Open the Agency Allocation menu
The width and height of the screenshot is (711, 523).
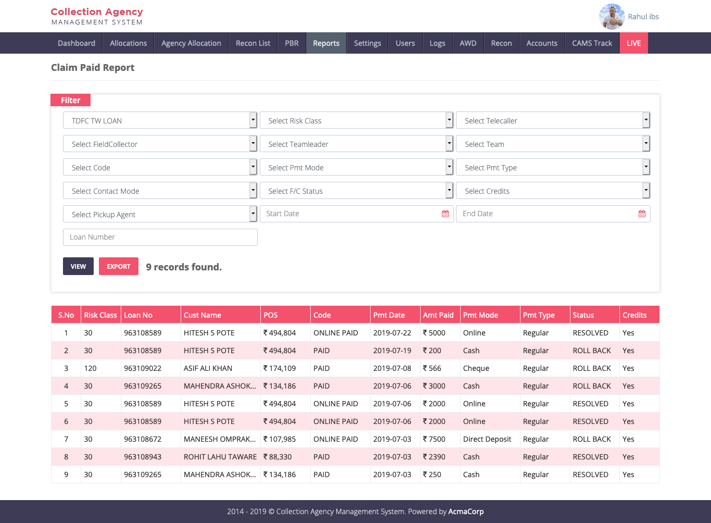(191, 43)
